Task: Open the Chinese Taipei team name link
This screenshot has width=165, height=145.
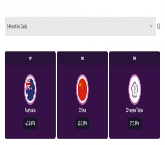Action: (x=135, y=110)
